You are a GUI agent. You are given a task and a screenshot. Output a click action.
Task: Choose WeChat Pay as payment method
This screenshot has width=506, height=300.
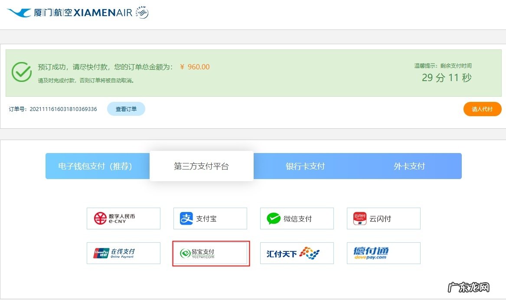click(x=297, y=218)
